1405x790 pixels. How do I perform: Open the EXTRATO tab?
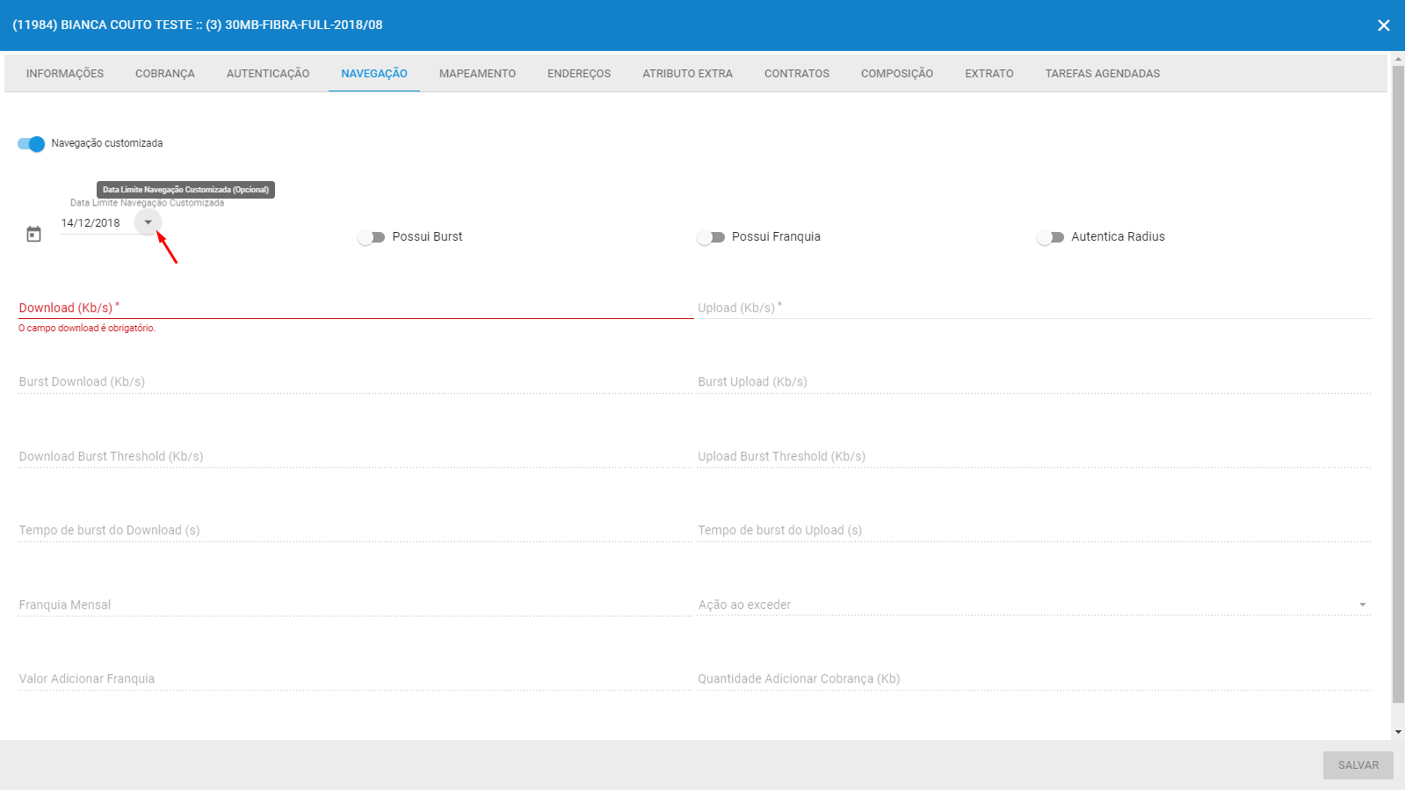[x=989, y=74]
